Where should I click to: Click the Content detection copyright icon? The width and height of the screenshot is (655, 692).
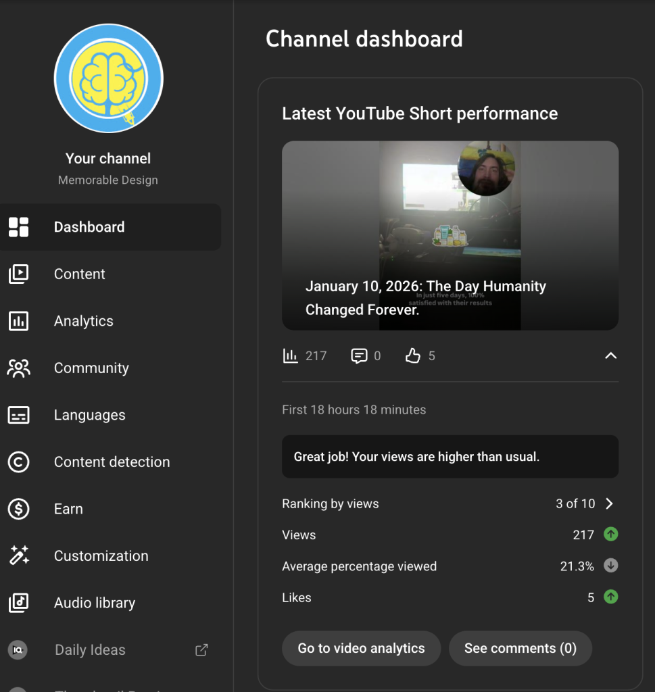click(x=18, y=462)
